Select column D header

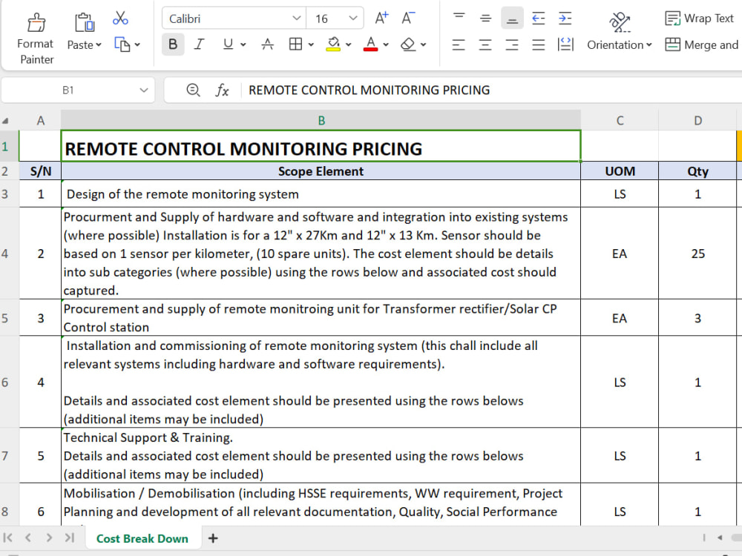(698, 121)
